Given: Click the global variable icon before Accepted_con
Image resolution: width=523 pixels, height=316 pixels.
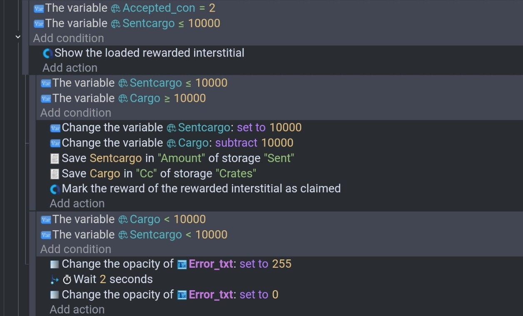Looking at the screenshot, I should tap(115, 8).
